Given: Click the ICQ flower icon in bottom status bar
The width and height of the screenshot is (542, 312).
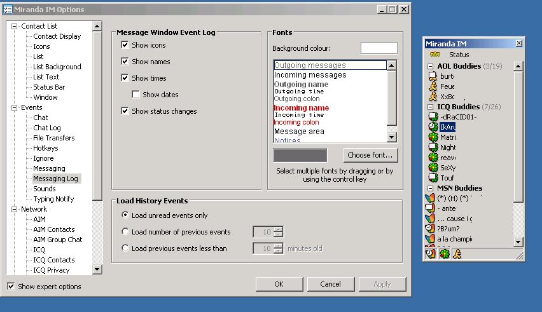Looking at the screenshot, I should (x=445, y=254).
